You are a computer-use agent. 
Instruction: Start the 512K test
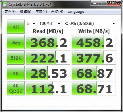point(16,57)
